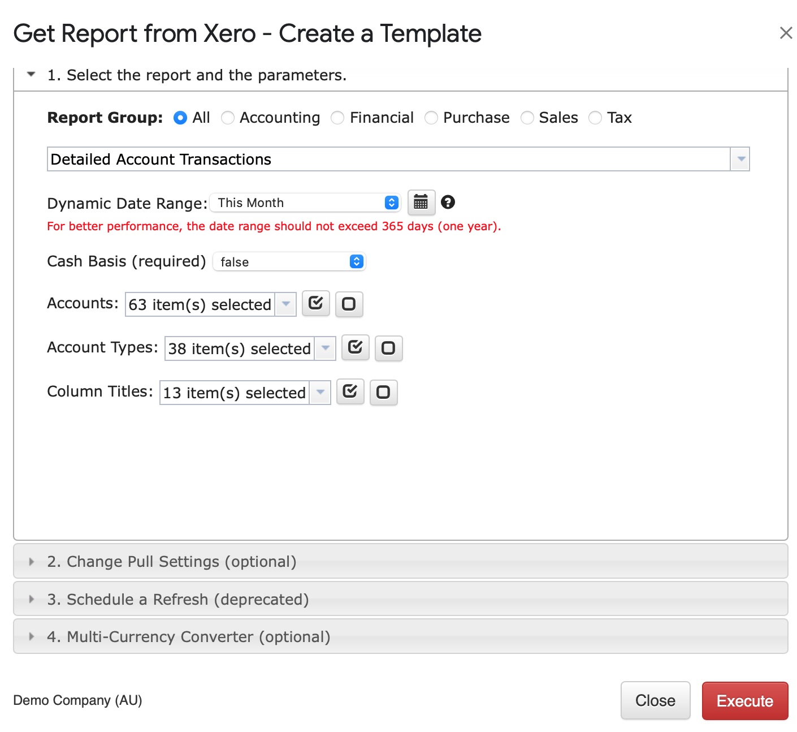The height and width of the screenshot is (732, 797).
Task: Click inside the Detailed Account Transactions report field
Action: pos(389,159)
